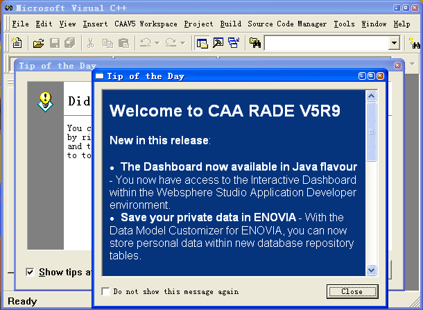Click the Open file folder icon
This screenshot has height=310, width=423.
point(38,43)
